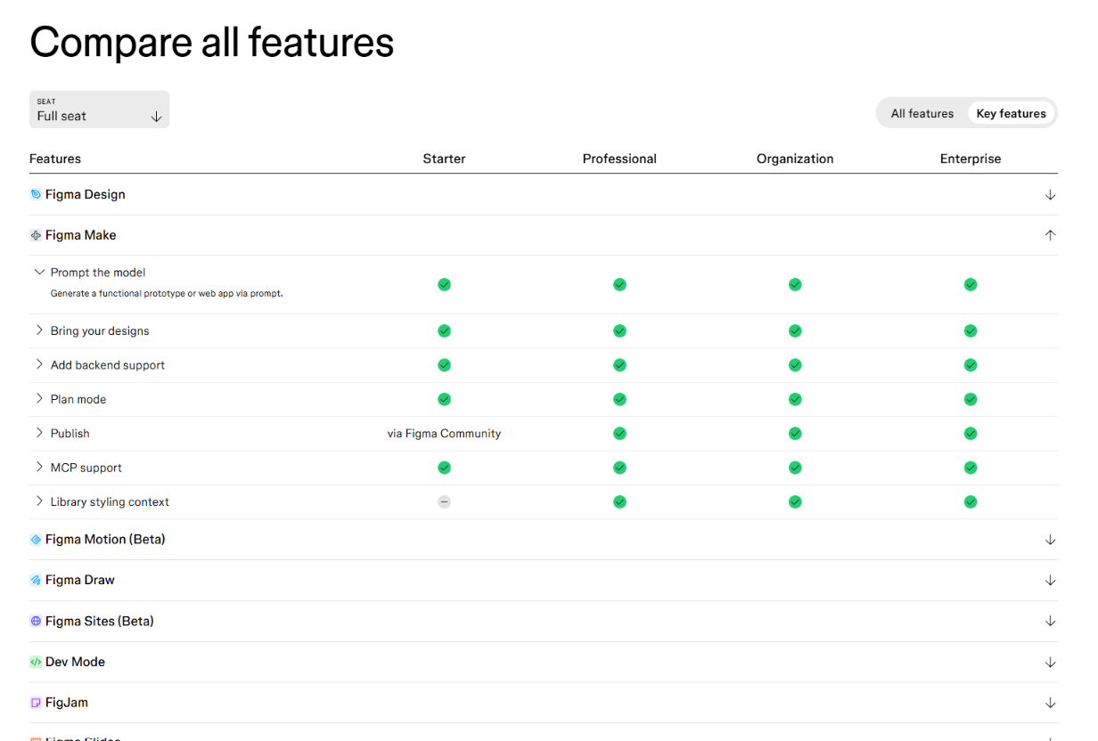Click Organization checkmark for Prompt the model
This screenshot has height=741, width=1098.
[795, 284]
